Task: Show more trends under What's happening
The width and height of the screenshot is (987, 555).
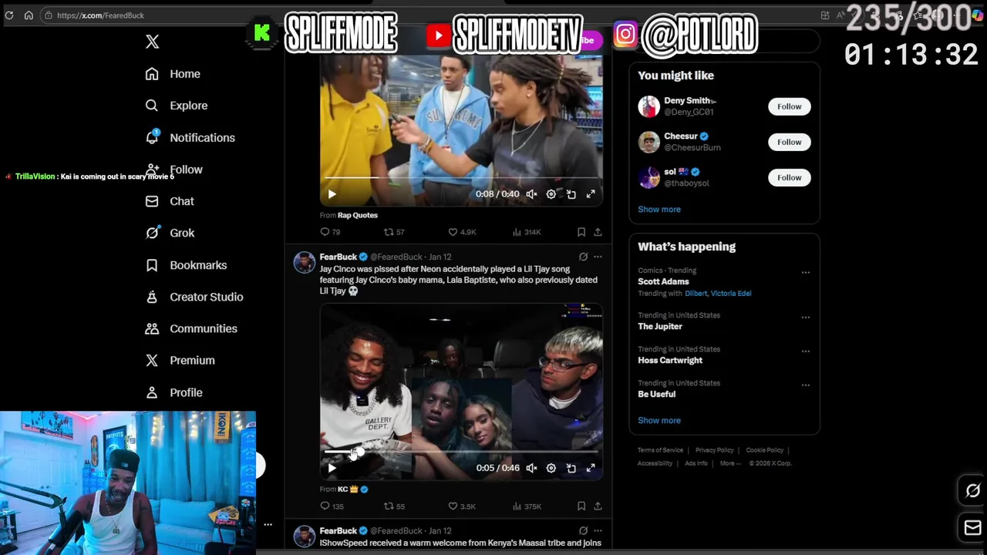Action: coord(659,420)
